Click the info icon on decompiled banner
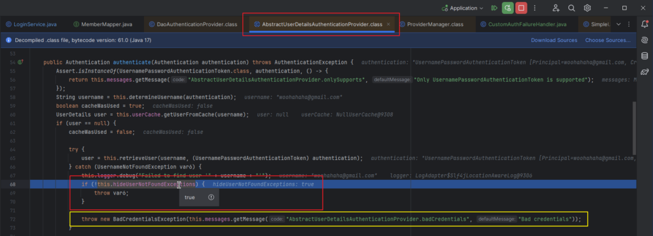653x236 pixels. (x=8, y=40)
